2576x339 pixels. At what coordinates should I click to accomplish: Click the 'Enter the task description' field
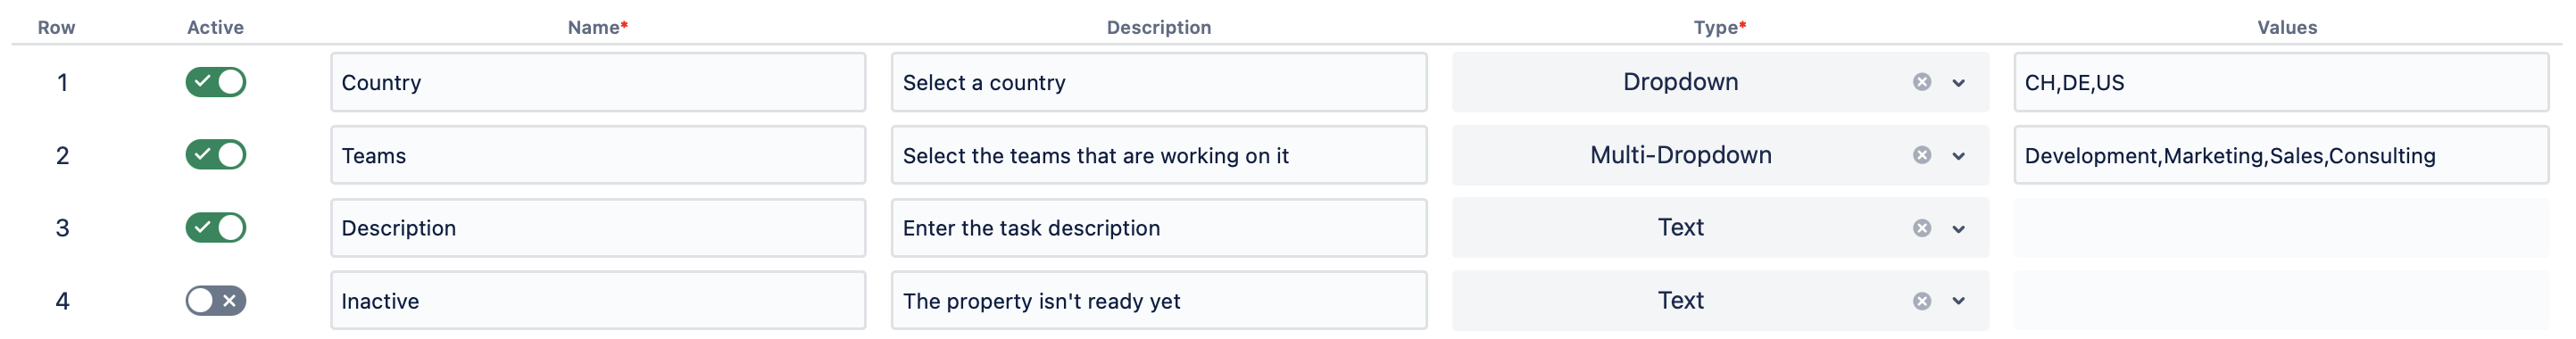(x=1159, y=228)
